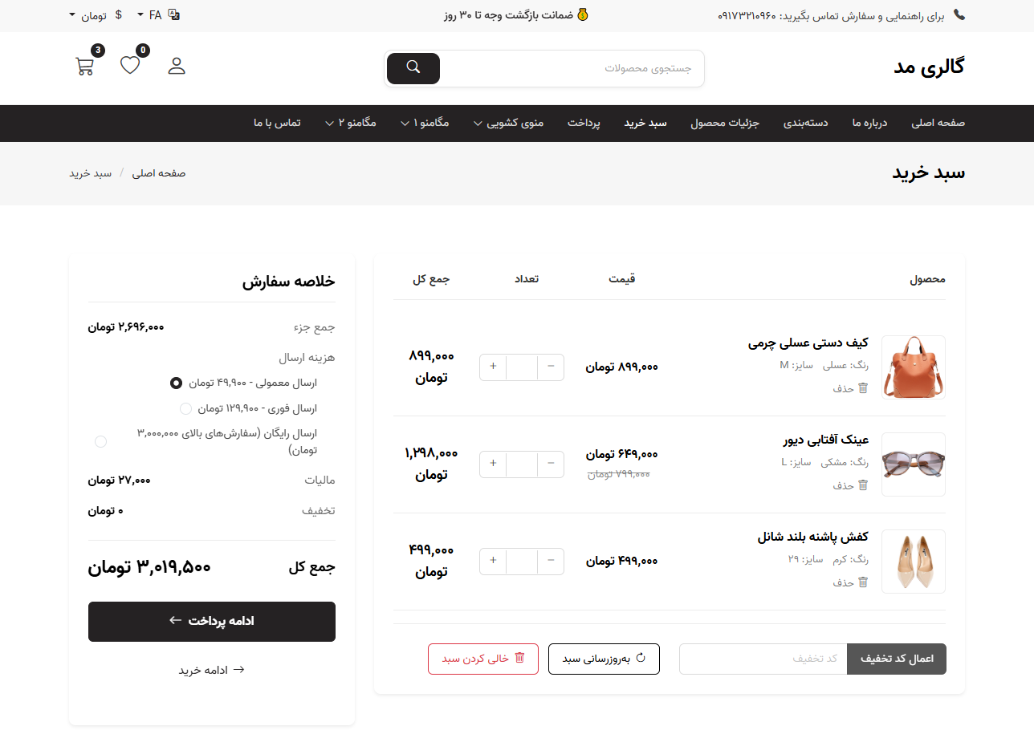Open the shopping cart icon showing 3 items

click(84, 65)
